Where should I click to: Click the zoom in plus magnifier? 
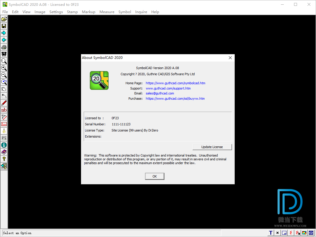[4, 68]
